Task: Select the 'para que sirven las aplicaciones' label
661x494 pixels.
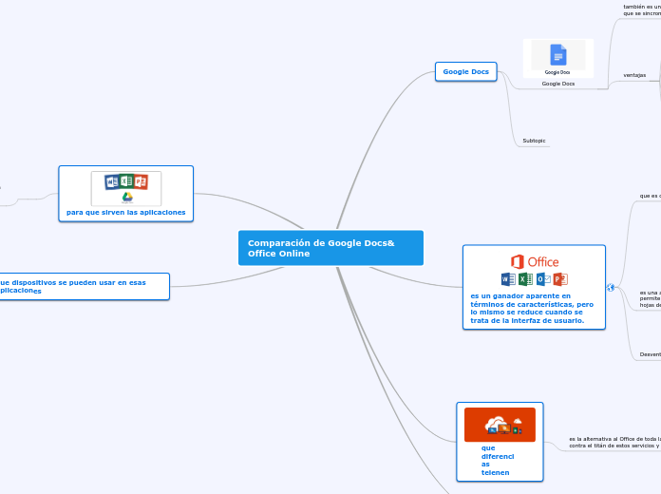Action: click(126, 212)
